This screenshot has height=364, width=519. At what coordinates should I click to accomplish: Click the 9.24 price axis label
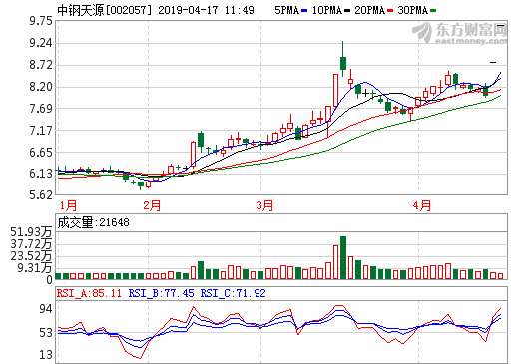[x=41, y=43]
